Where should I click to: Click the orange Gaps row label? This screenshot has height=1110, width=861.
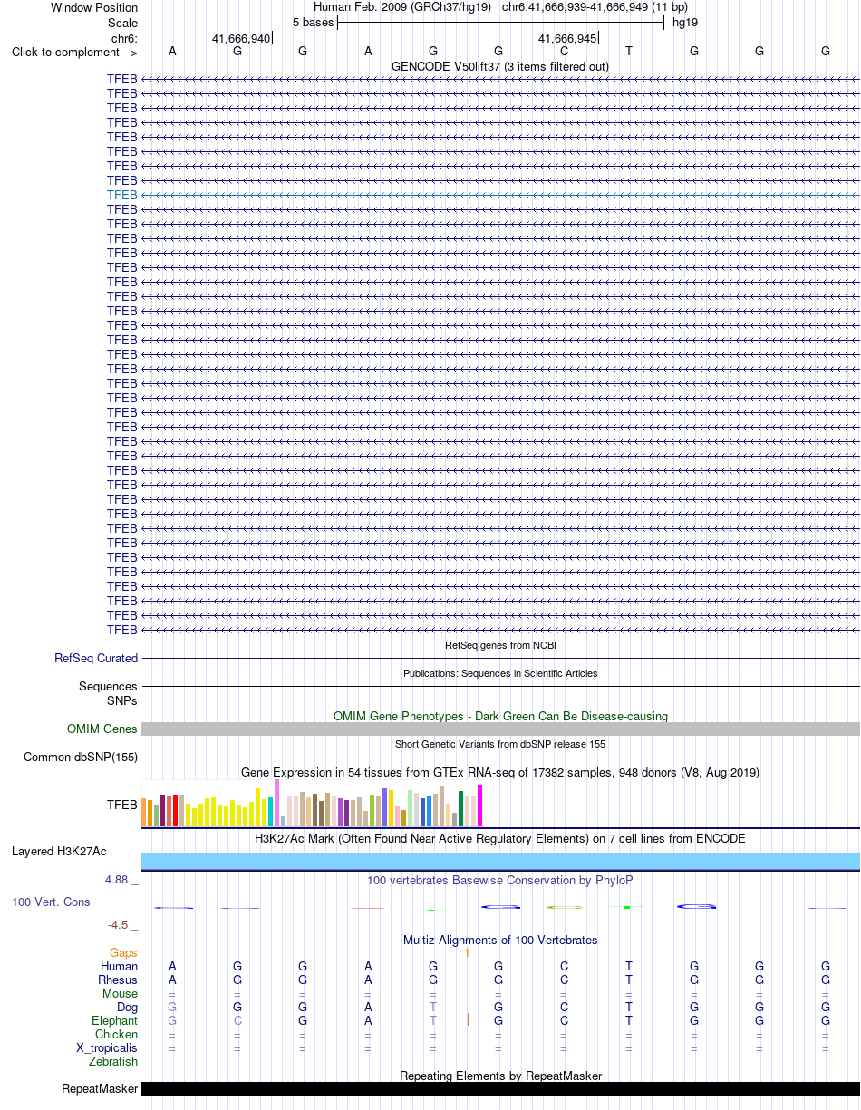(x=123, y=953)
